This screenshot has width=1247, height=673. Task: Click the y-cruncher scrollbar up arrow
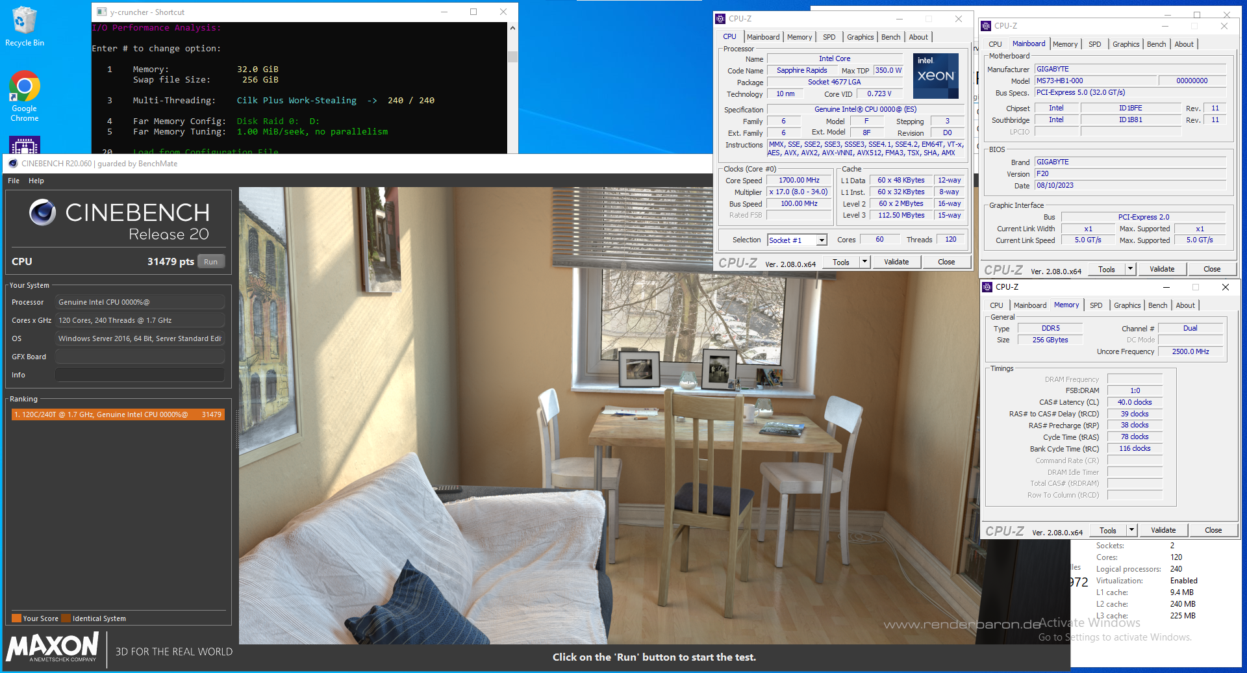(512, 28)
